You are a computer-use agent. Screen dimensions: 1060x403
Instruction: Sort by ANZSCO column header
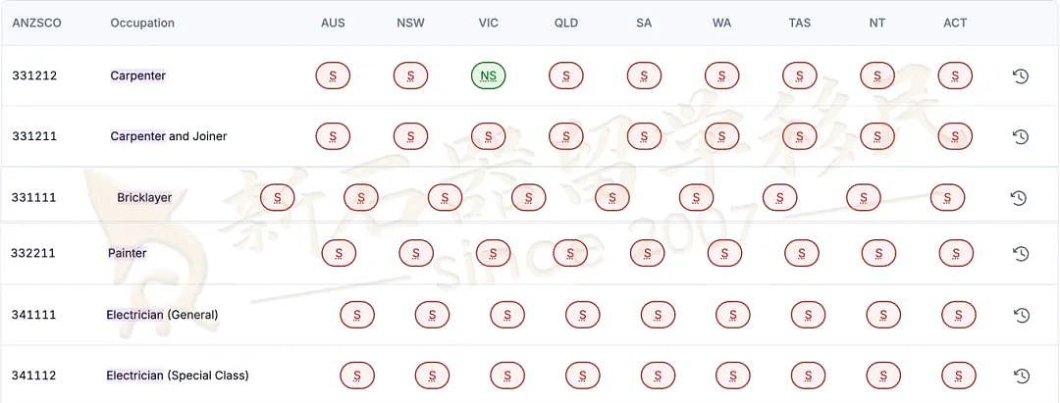(36, 23)
